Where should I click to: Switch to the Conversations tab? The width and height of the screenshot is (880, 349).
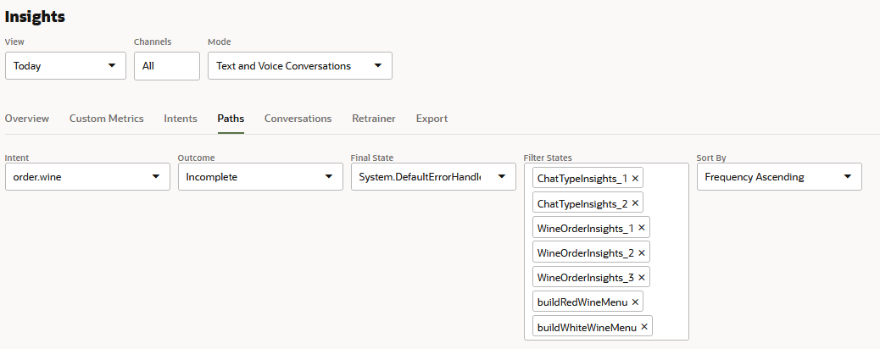coord(298,119)
